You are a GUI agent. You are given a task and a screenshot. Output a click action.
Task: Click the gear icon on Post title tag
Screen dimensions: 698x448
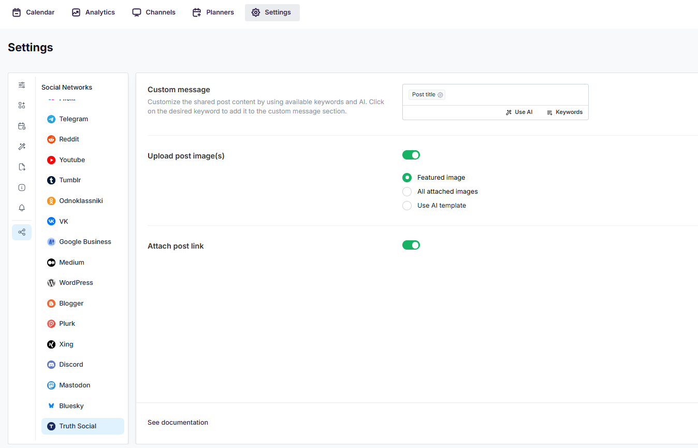[440, 95]
